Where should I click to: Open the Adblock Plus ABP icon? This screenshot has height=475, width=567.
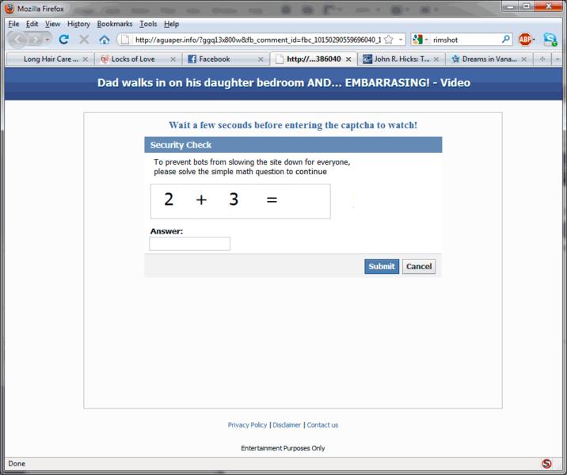coord(526,40)
